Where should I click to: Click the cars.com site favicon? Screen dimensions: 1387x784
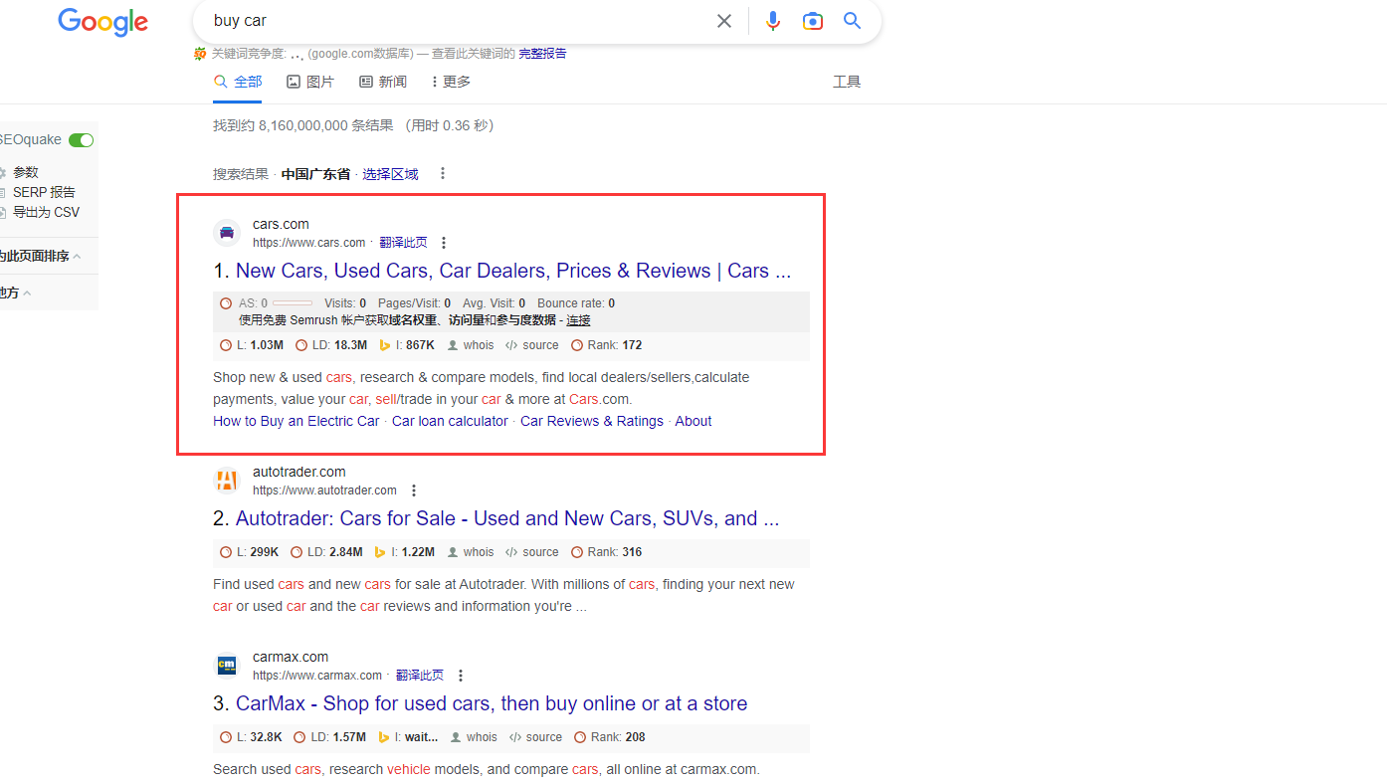click(x=227, y=233)
